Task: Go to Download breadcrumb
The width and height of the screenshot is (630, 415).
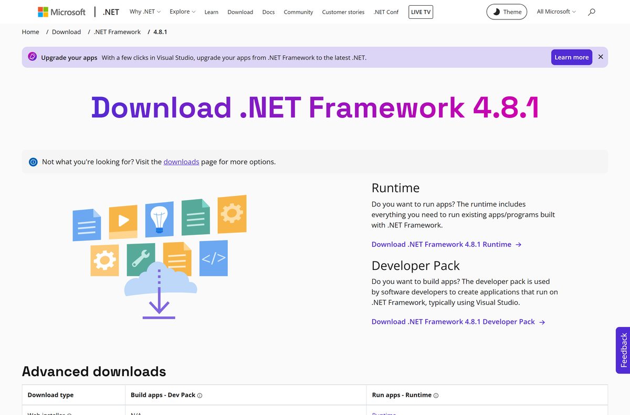Action: [x=66, y=32]
